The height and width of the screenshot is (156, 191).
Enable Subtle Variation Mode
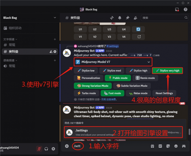(132, 86)
